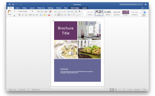Apply the Heading 2 style

tap(134, 13)
